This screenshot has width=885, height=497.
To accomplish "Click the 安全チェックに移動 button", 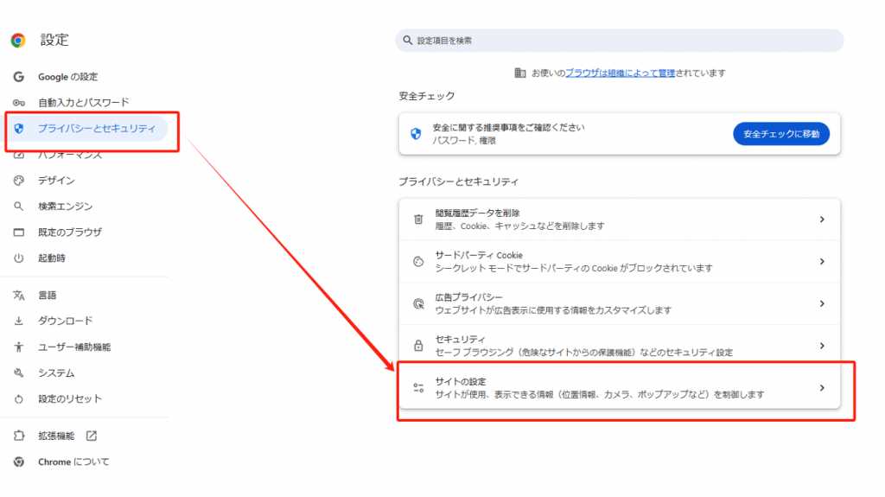I will (x=781, y=134).
